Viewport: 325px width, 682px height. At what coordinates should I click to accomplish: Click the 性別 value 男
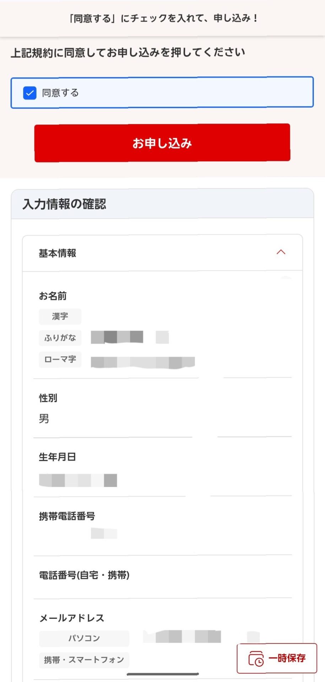click(x=44, y=419)
